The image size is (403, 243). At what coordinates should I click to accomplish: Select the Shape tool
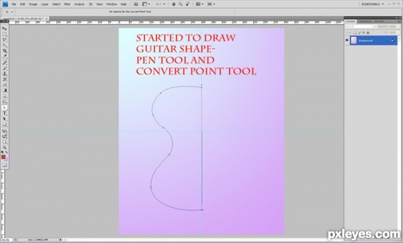pos(5,125)
